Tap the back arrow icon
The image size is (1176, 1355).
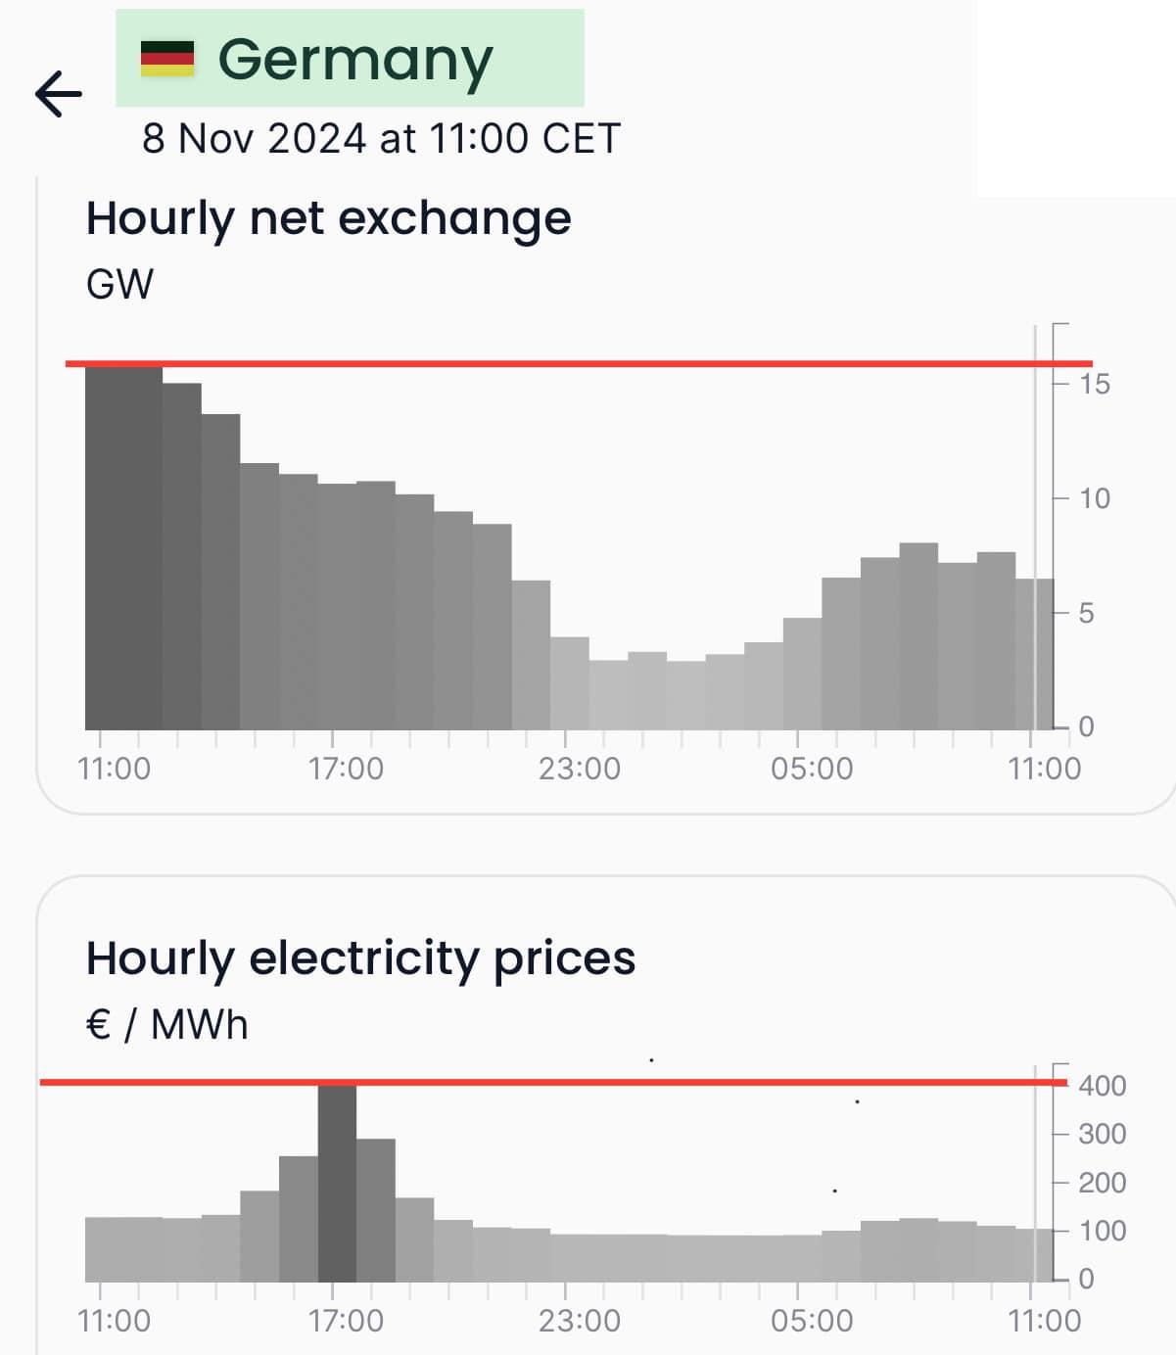59,94
